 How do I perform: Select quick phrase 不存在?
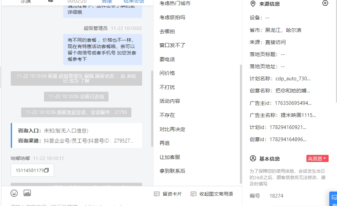[x=167, y=115]
